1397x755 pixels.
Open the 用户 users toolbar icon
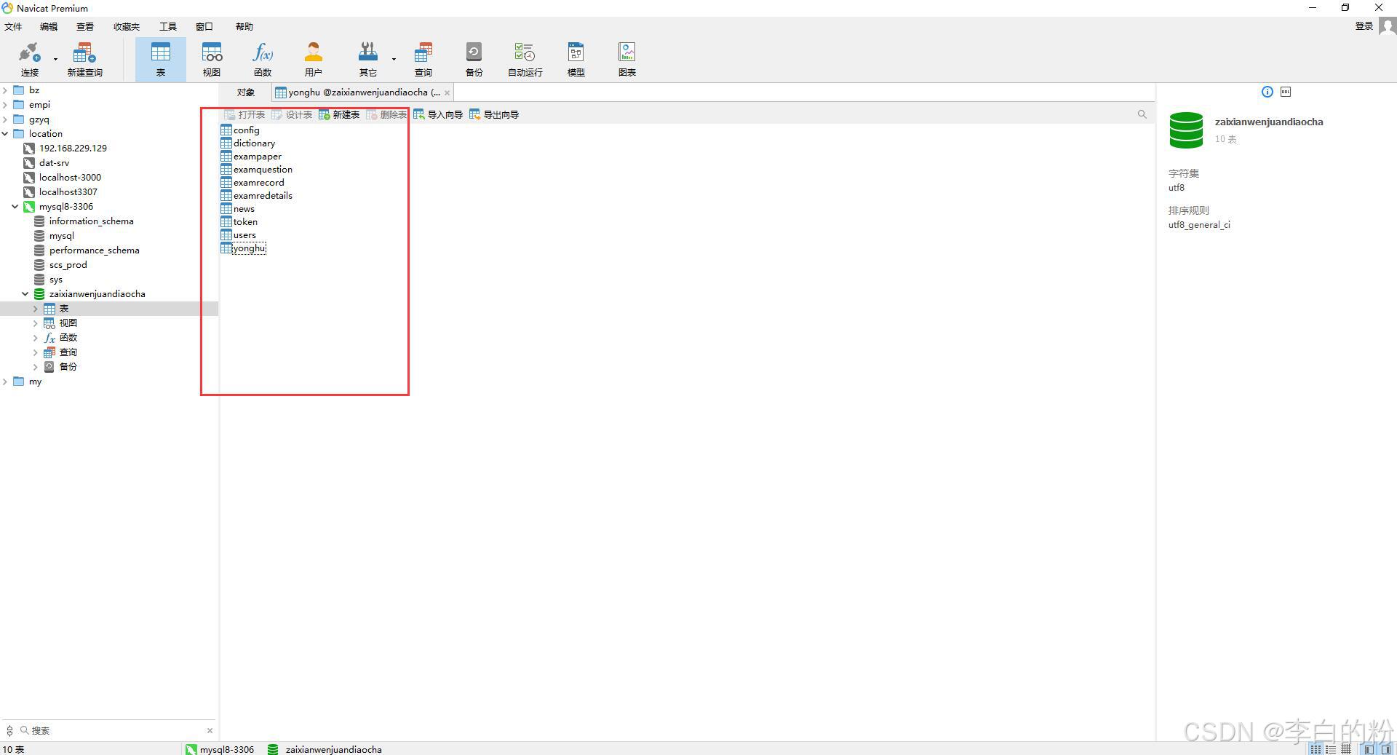[314, 59]
